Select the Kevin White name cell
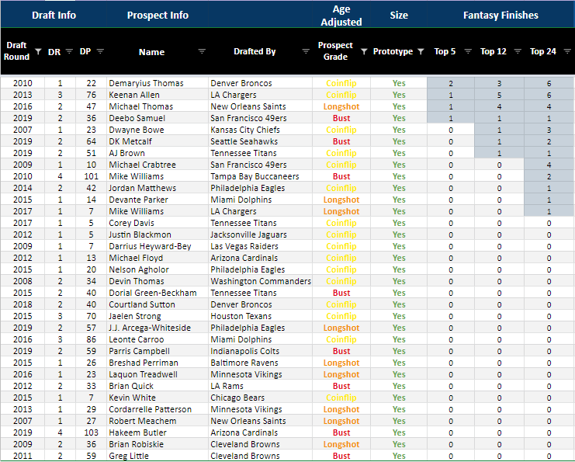Image resolution: width=575 pixels, height=462 pixels. (158, 398)
